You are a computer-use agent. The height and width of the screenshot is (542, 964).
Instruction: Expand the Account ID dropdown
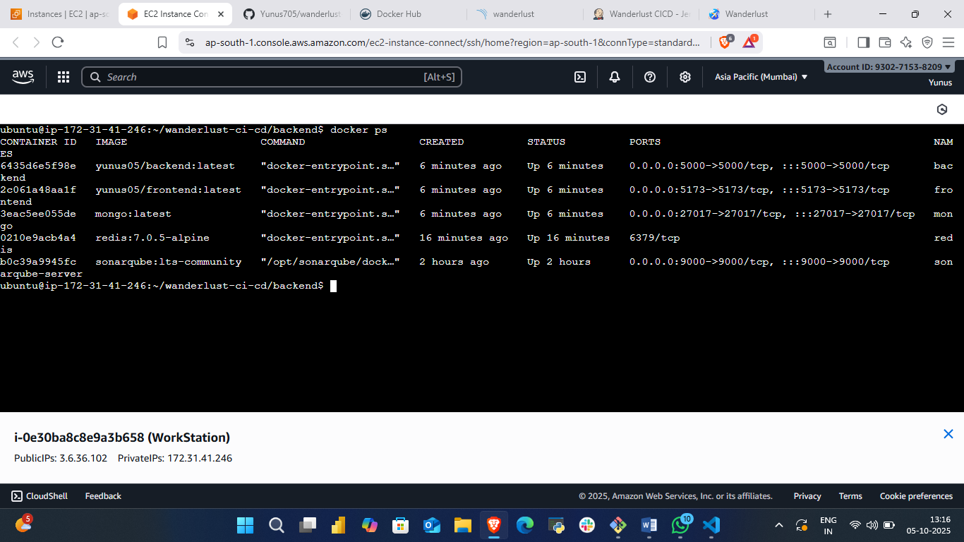tap(888, 67)
